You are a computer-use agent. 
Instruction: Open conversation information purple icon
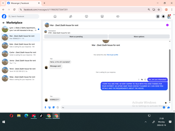point(167,25)
